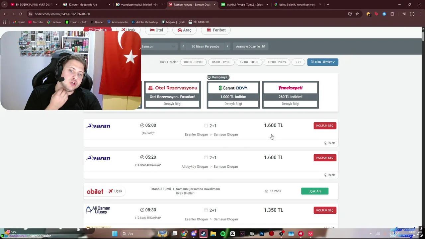Open Discord from the taskbar

click(x=194, y=234)
